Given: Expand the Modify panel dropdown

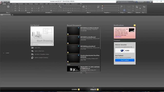Looking at the screenshot, I should point(29,13).
